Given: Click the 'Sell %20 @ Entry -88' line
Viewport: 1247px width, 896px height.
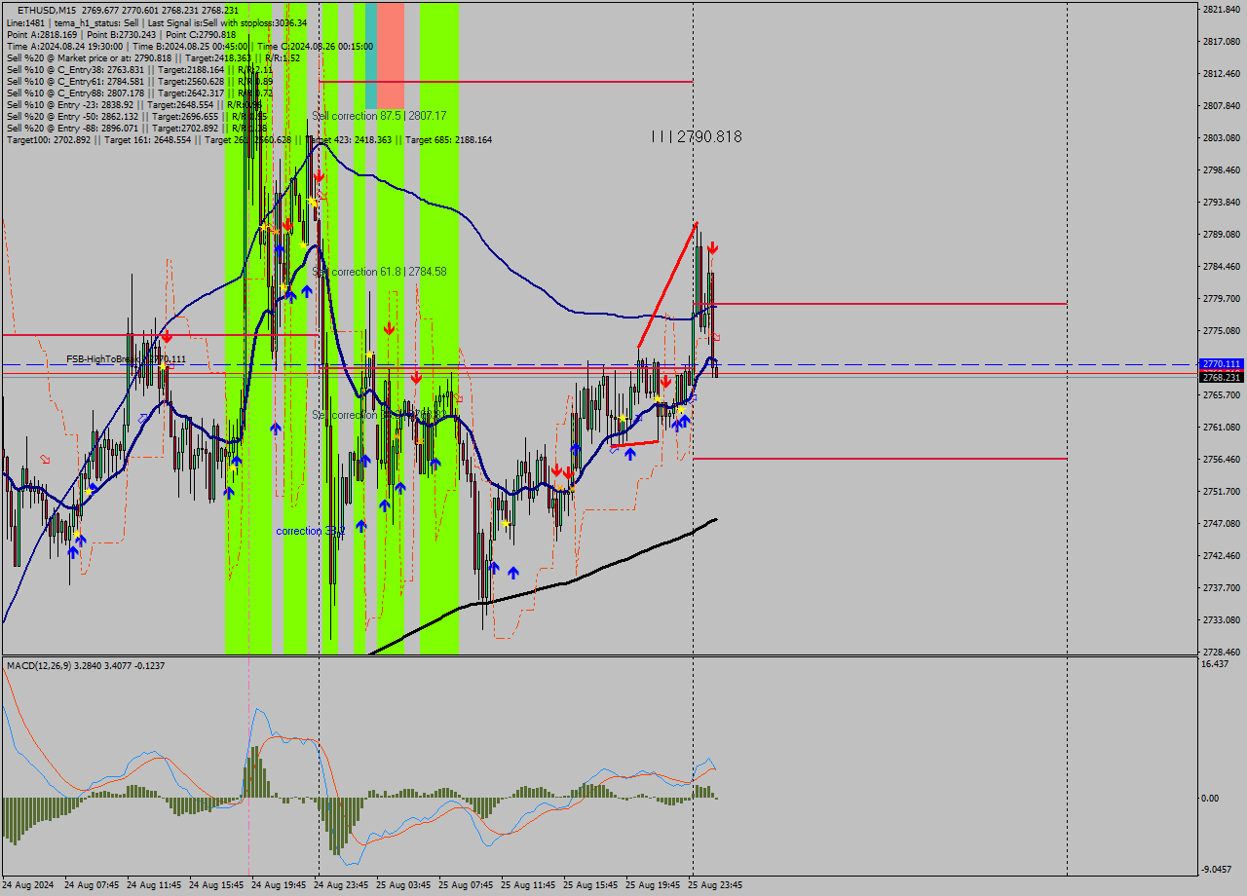Looking at the screenshot, I should pos(136,128).
